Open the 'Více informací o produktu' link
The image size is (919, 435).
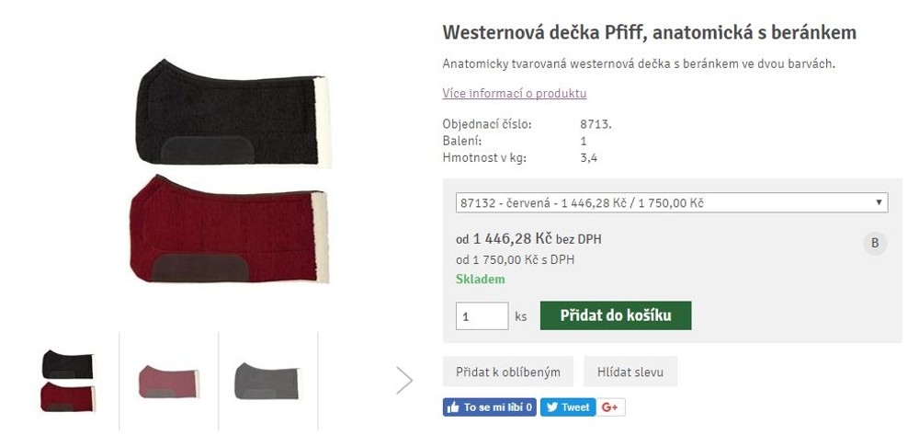(x=514, y=93)
